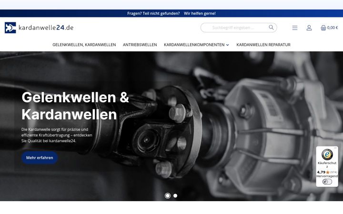Click the Mehr erfahren button

click(x=40, y=158)
